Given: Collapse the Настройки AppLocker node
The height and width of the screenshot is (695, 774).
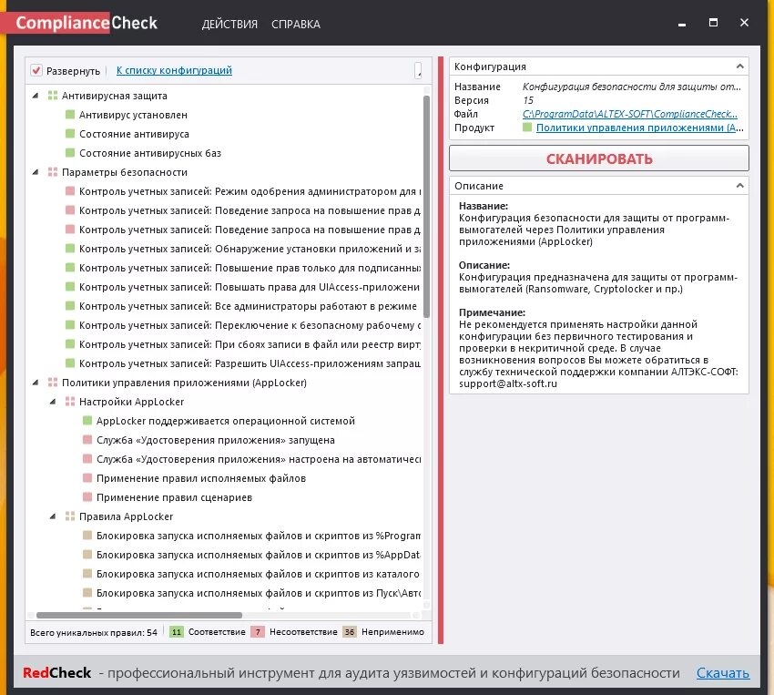Looking at the screenshot, I should 53,402.
